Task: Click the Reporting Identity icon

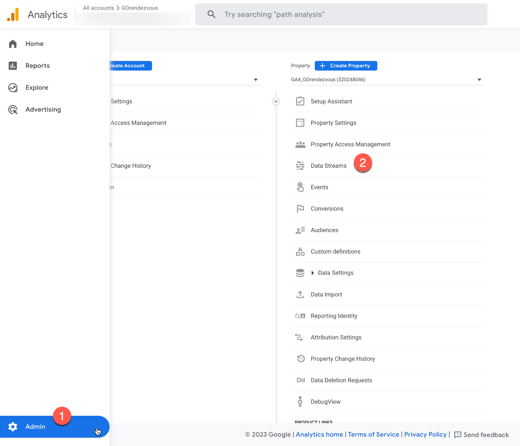Action: (x=300, y=316)
